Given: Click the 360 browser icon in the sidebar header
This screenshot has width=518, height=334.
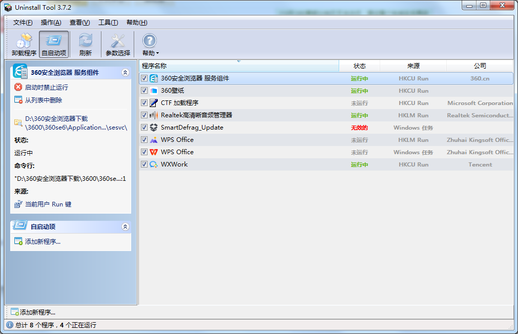Looking at the screenshot, I should coord(20,71).
